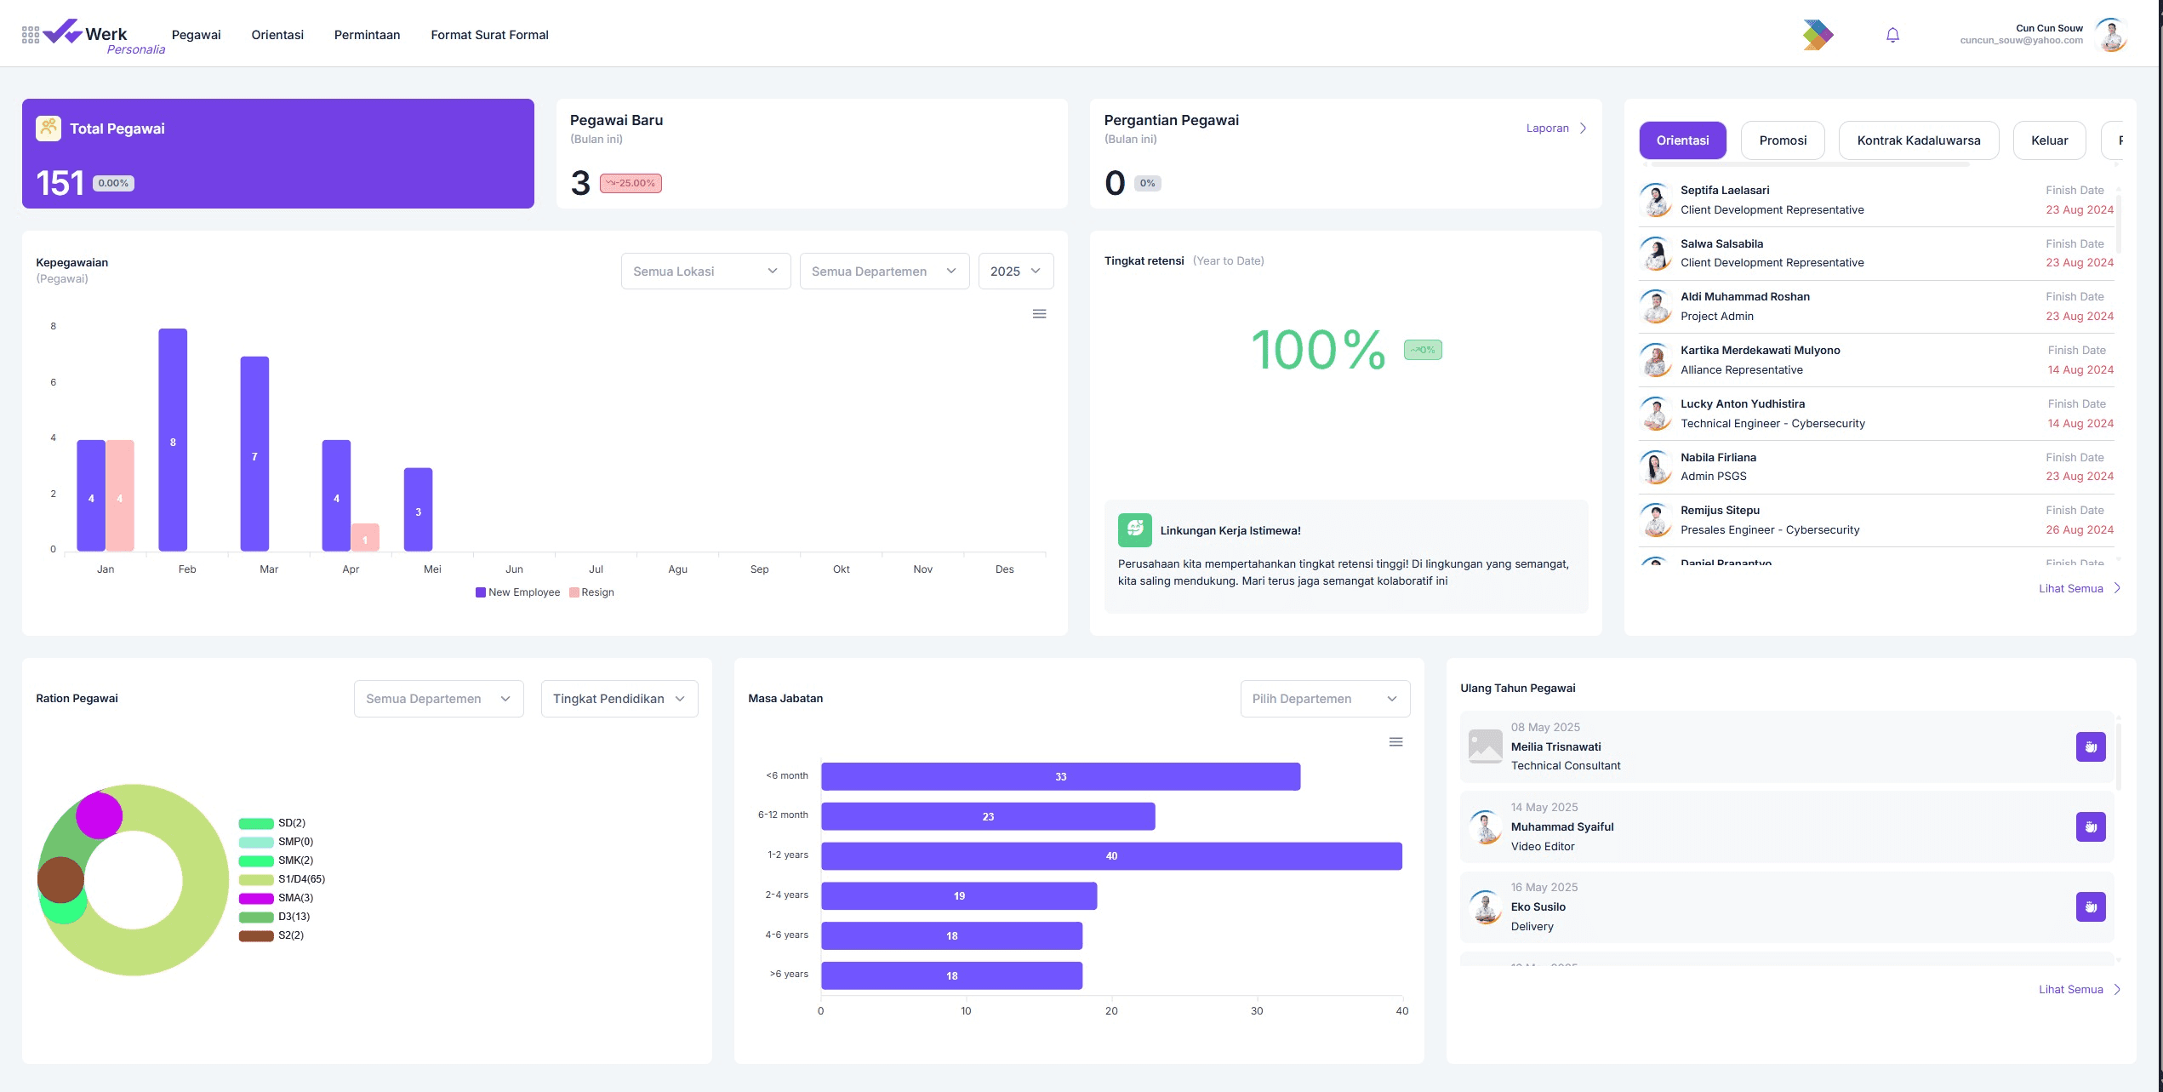
Task: Click the March bar showing 7
Action: [x=254, y=454]
